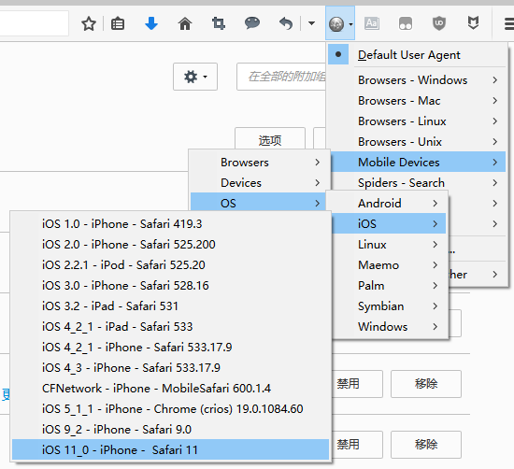Focus the add-ons search input field

[x=281, y=77]
